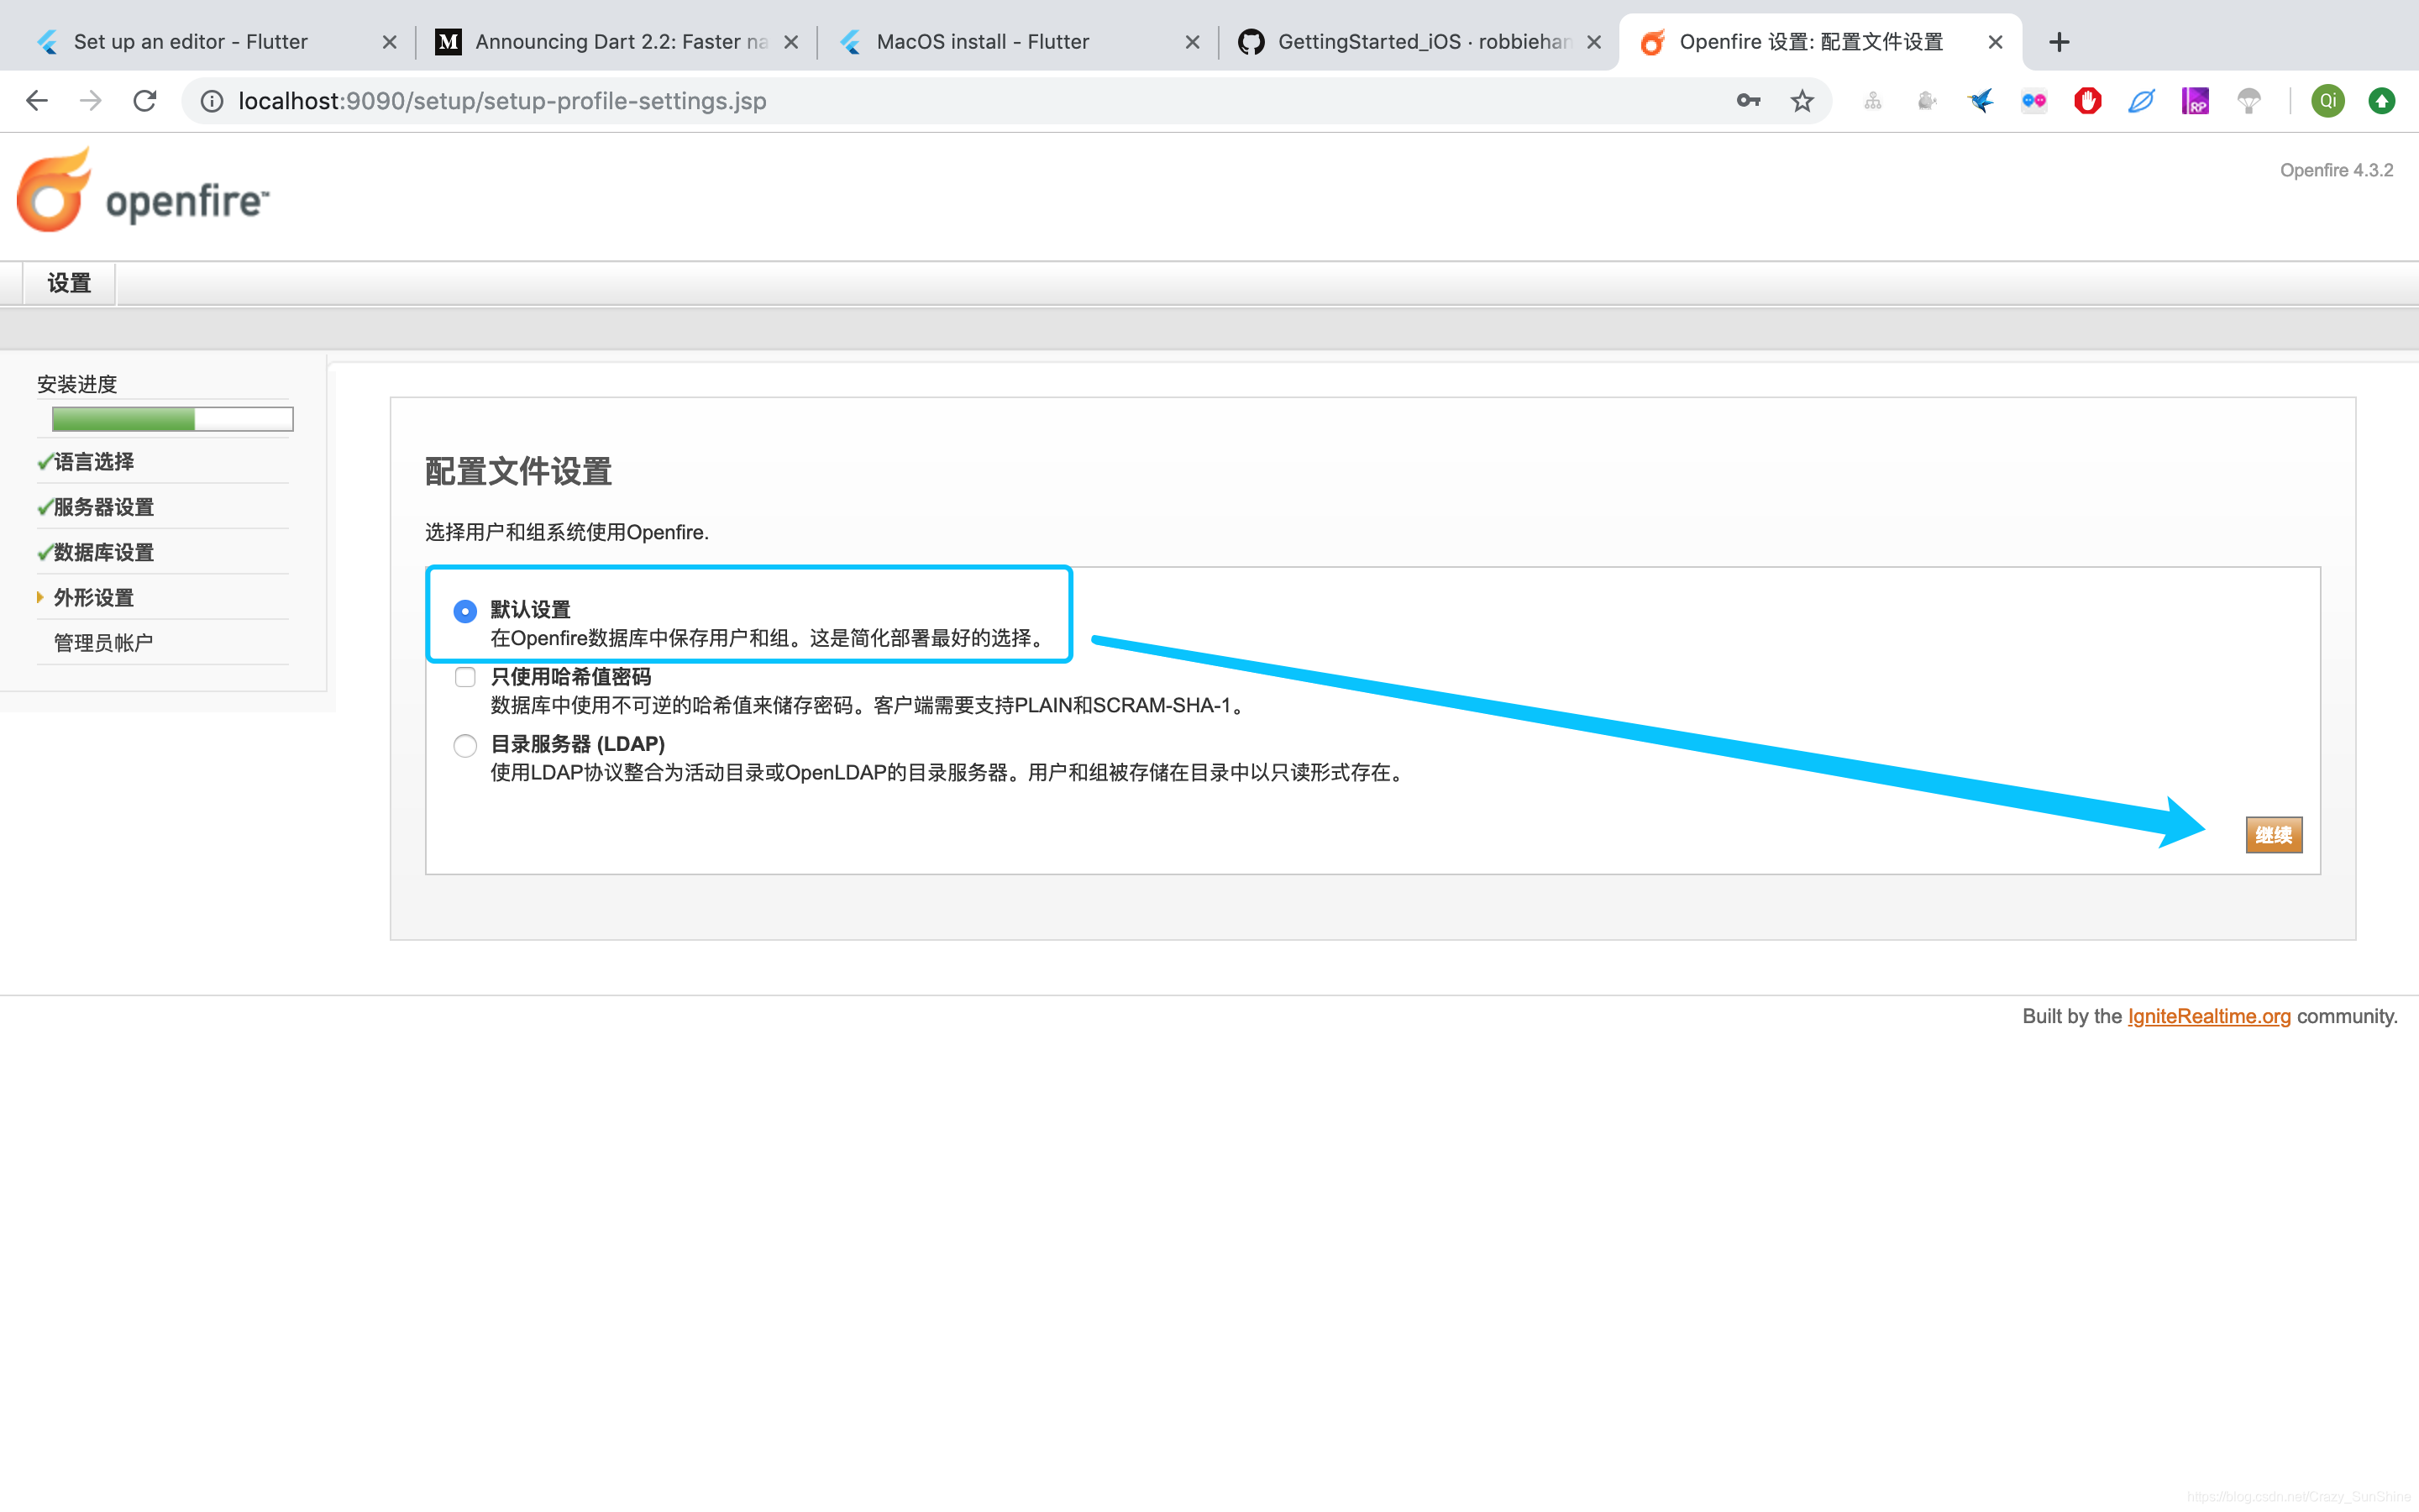Click the 只使用哈希值密码 label
The height and width of the screenshot is (1512, 2419).
pos(571,677)
